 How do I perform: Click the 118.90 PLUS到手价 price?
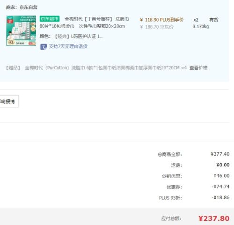click(x=162, y=20)
